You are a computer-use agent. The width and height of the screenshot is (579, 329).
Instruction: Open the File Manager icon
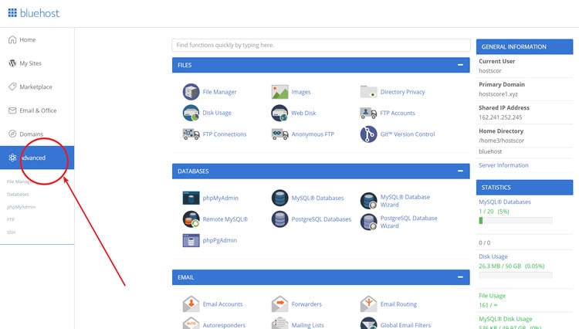coord(191,92)
